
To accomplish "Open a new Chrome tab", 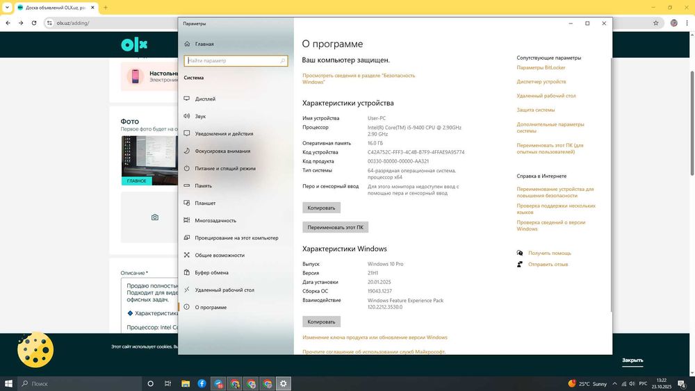I will pos(106,8).
